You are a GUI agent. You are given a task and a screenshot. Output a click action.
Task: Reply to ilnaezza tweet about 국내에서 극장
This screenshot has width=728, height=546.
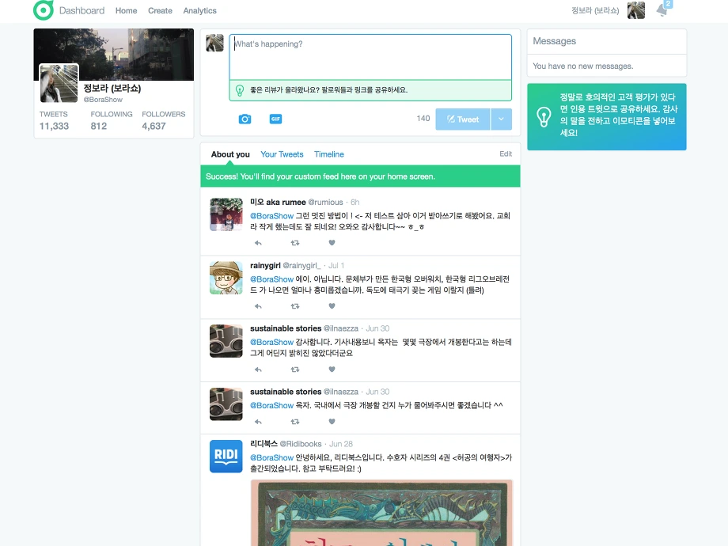tap(258, 422)
